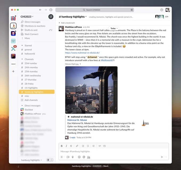View the 1 reply thread
The width and height of the screenshot is (181, 170).
(x=72, y=138)
